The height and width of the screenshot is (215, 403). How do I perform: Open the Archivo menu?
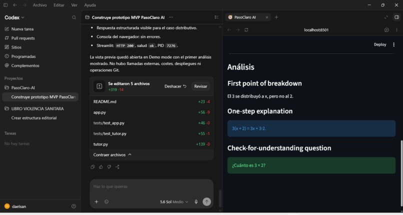pos(40,5)
